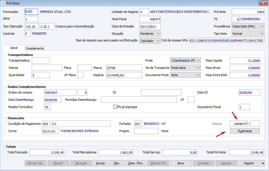Click the Total Mercadorias field

click(116, 152)
